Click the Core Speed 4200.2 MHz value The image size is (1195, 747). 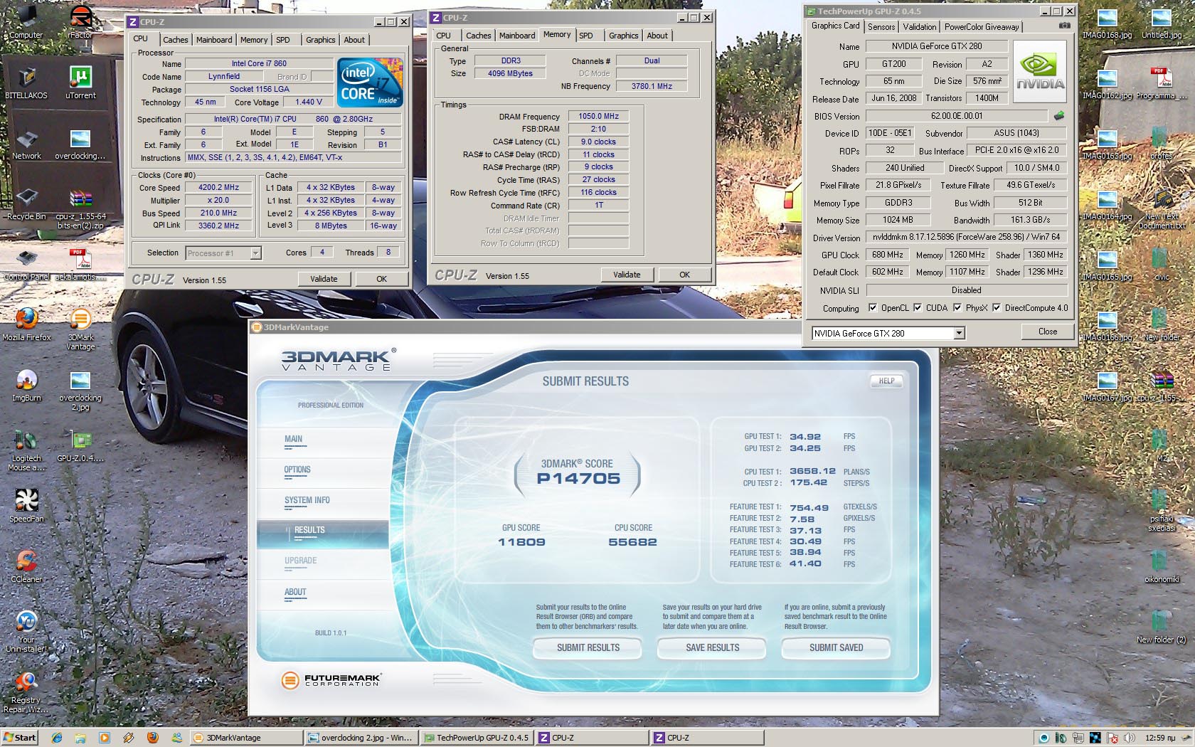[x=218, y=187]
